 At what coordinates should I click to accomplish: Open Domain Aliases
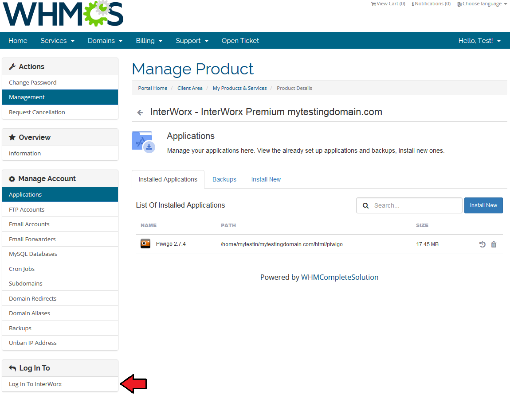(x=60, y=313)
